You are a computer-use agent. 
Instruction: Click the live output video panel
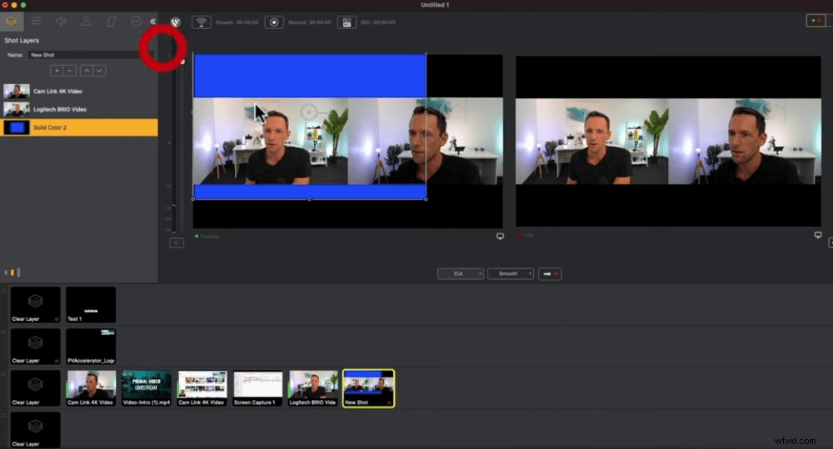click(x=668, y=141)
